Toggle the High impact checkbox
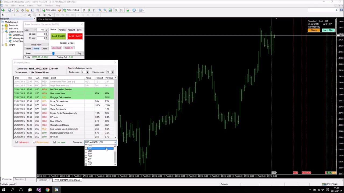The image size is (344, 193). (16, 142)
